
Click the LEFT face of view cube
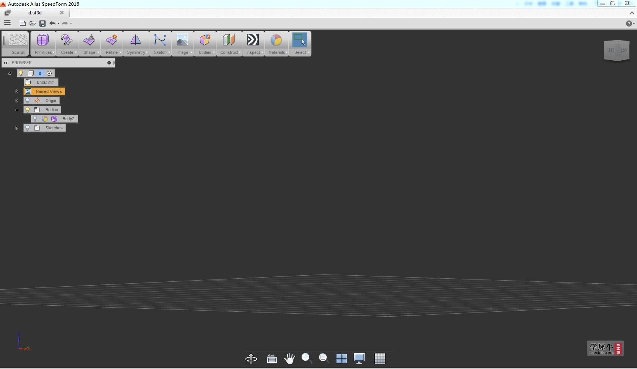[x=610, y=50]
